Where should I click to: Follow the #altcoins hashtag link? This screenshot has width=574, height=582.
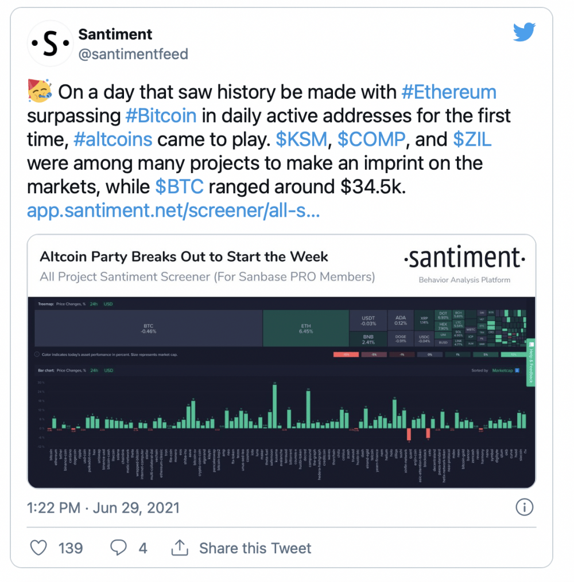(x=113, y=139)
